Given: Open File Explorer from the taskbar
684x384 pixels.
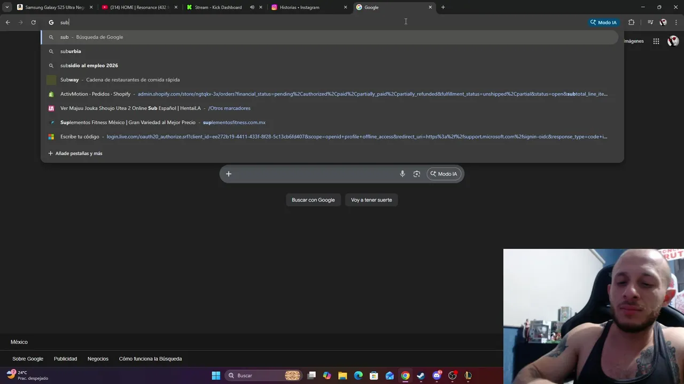Looking at the screenshot, I should point(343,375).
